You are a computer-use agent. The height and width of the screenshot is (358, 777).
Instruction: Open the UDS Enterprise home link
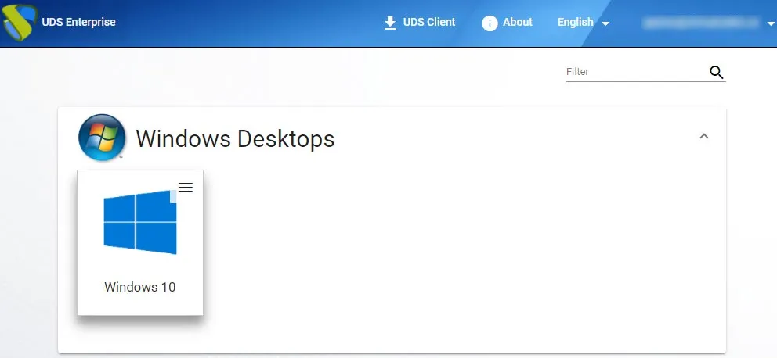tap(78, 22)
